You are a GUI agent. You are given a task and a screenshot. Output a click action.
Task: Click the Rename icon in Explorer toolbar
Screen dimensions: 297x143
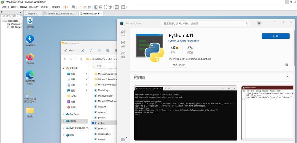108,50
